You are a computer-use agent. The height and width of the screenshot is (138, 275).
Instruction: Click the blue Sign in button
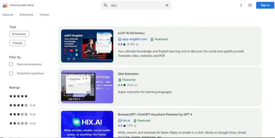coord(265,5)
